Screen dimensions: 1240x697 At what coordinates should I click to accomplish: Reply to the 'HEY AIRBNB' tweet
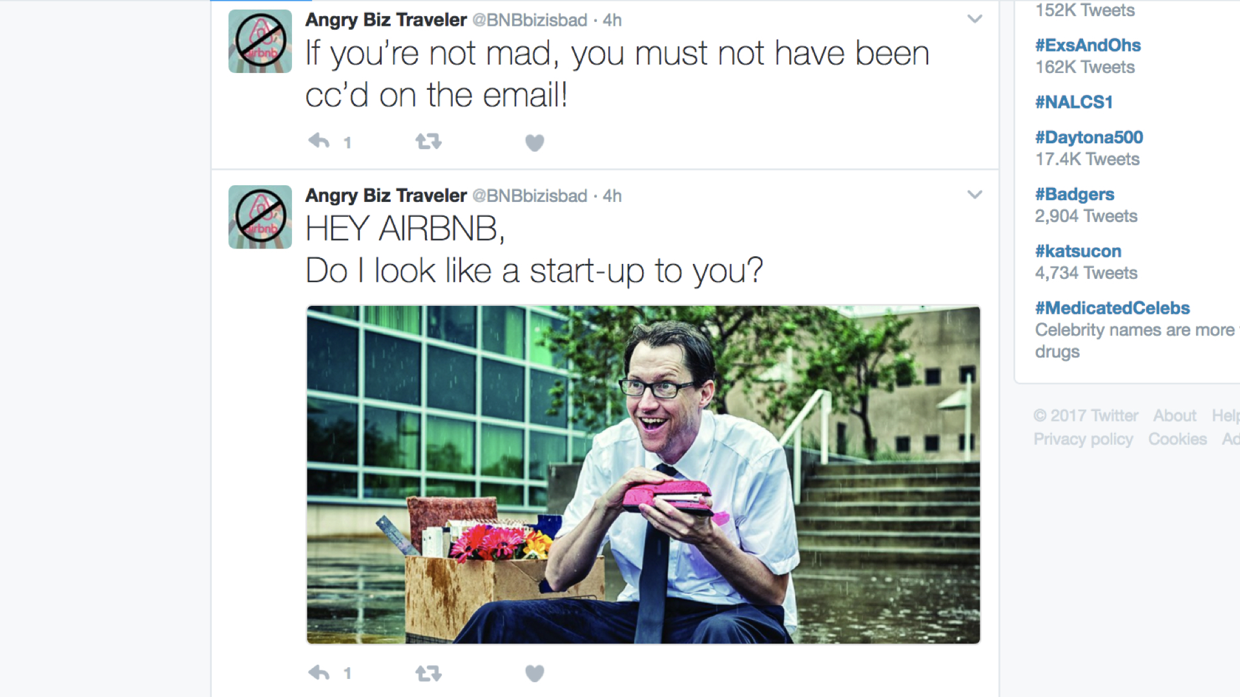pos(320,673)
